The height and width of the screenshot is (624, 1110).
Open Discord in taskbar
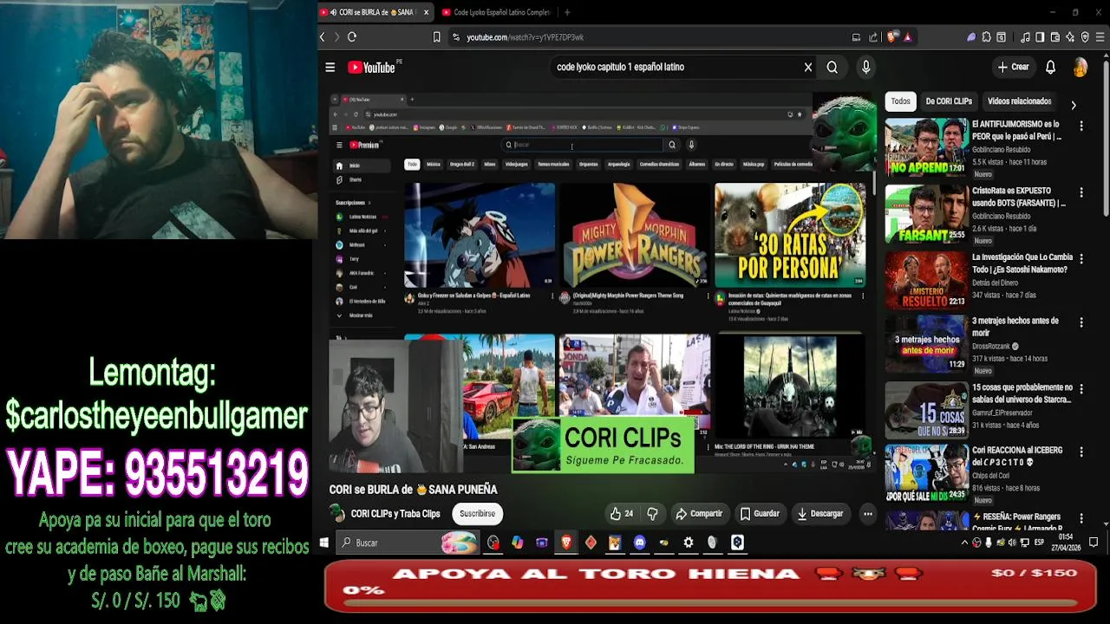(x=640, y=543)
